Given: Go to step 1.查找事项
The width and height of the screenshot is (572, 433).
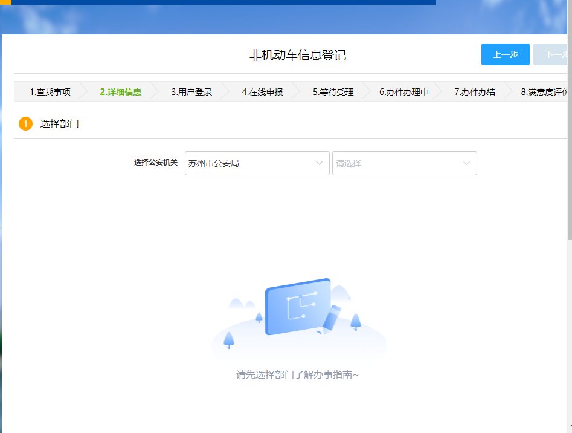Looking at the screenshot, I should [50, 92].
